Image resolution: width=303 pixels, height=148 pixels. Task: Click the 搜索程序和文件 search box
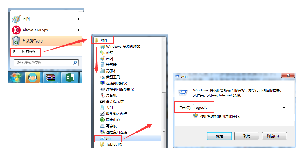coord(46,63)
